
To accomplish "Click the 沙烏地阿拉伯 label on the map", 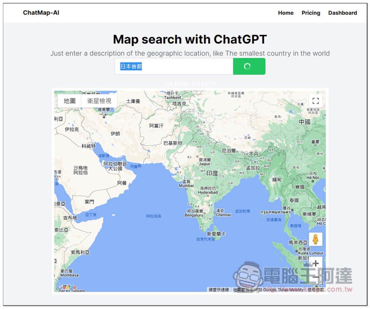I will click(x=80, y=170).
